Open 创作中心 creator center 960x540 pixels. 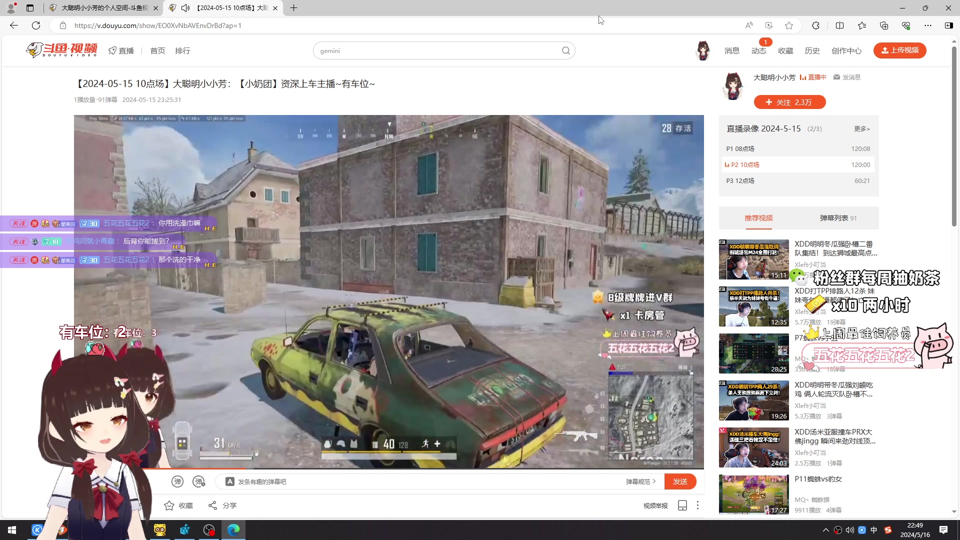click(x=846, y=50)
